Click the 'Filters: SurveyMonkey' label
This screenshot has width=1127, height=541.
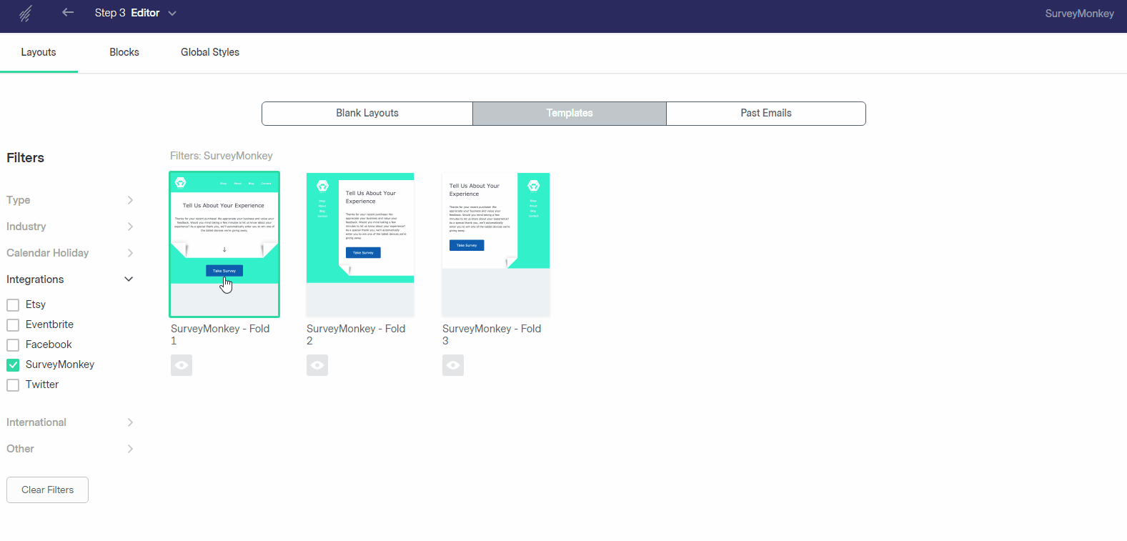click(222, 156)
